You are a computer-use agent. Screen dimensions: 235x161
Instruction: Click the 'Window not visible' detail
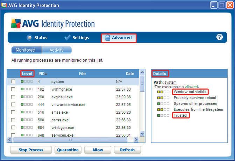pyautogui.click(x=190, y=92)
